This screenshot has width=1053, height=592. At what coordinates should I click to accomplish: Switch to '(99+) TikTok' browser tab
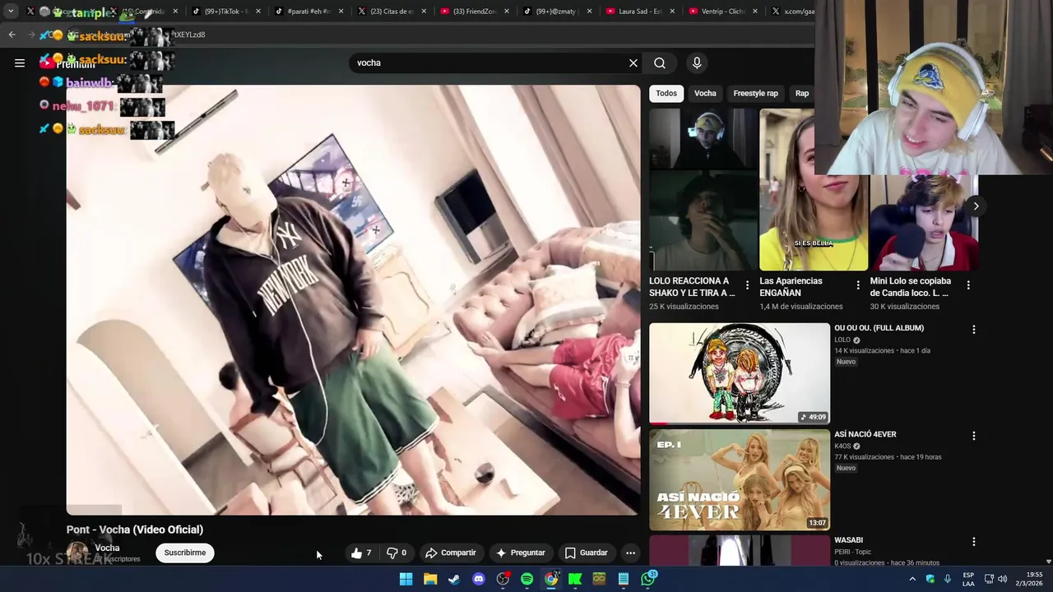(225, 12)
